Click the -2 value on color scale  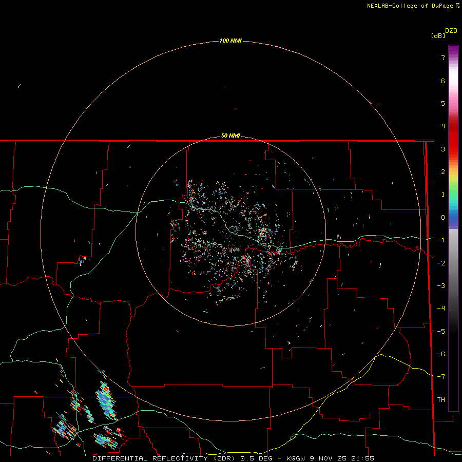441,263
